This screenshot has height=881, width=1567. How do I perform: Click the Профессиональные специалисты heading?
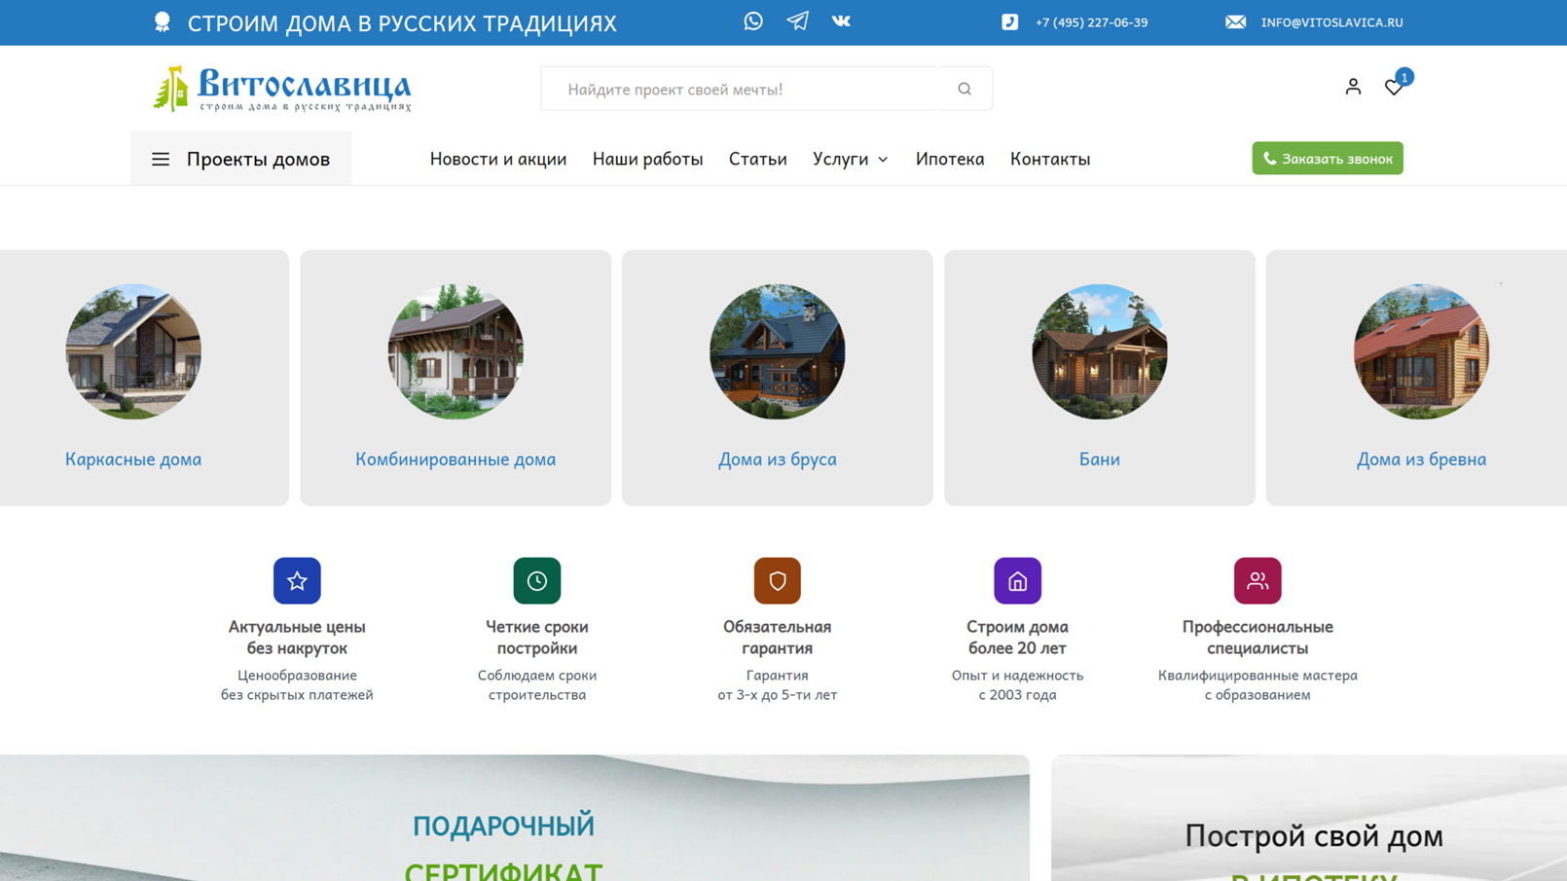(x=1257, y=638)
